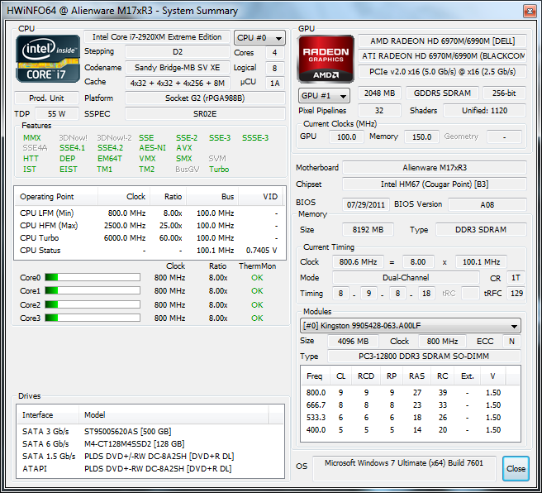Select the SATA 1.5 Gb/s drive row
This screenshot has height=493, width=542.
150,457
